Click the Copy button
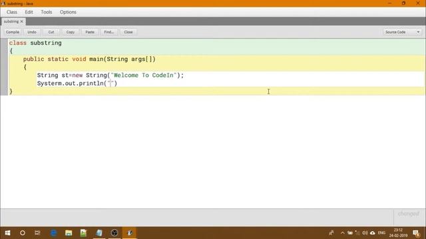 point(71,32)
